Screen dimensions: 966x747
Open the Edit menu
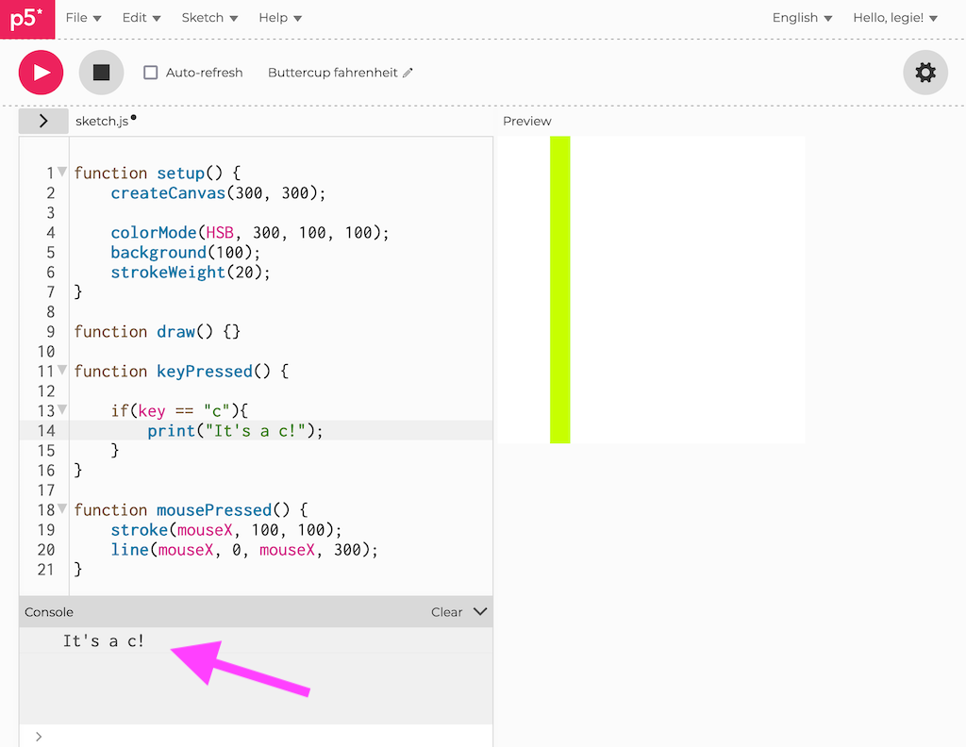142,18
